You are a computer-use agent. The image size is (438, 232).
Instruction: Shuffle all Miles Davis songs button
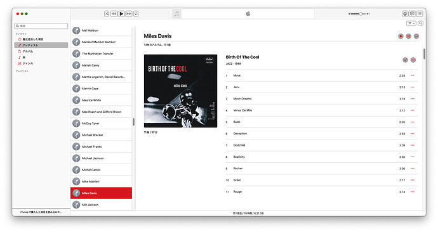click(x=408, y=36)
